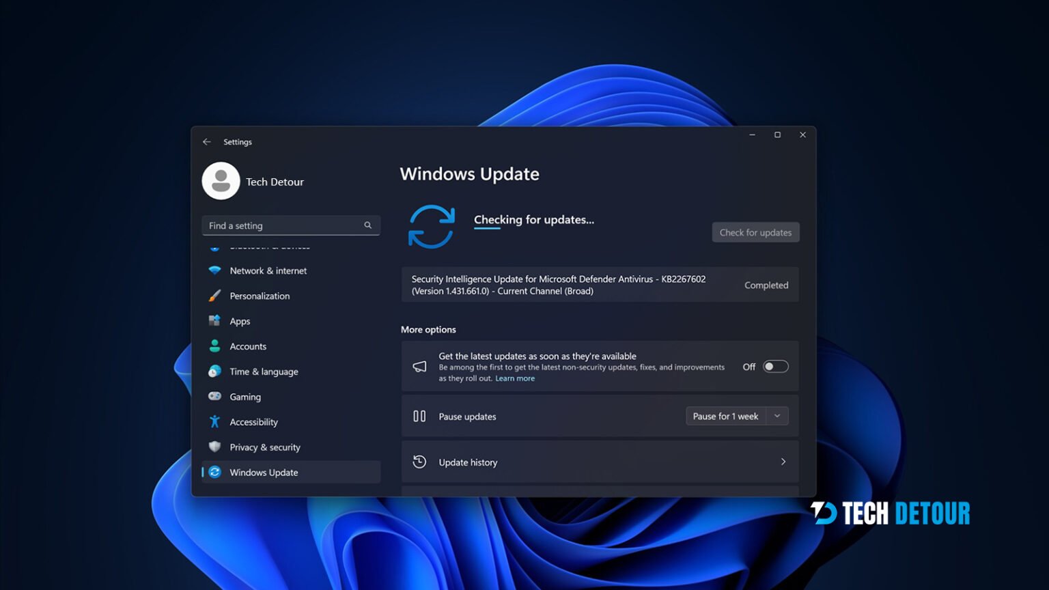
Task: Open the Learn more link
Action: click(x=515, y=378)
